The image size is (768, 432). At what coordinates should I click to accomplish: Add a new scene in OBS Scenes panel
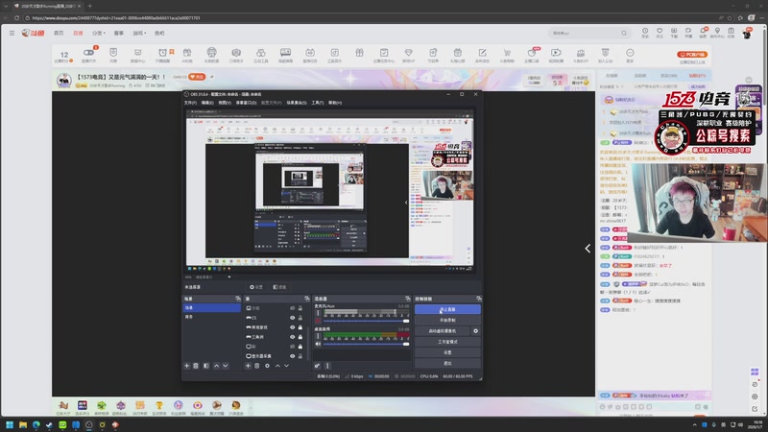(x=186, y=366)
